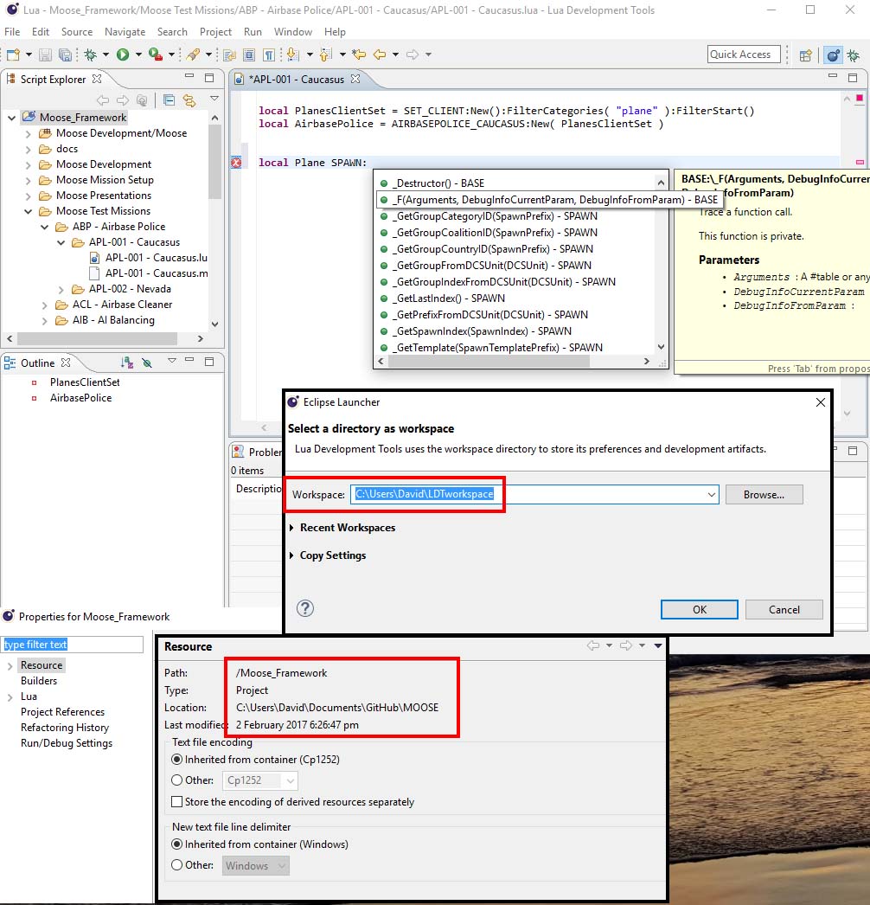Screen dimensions: 870x905
Task: Click the Save All toolbar icon
Action: click(x=65, y=55)
